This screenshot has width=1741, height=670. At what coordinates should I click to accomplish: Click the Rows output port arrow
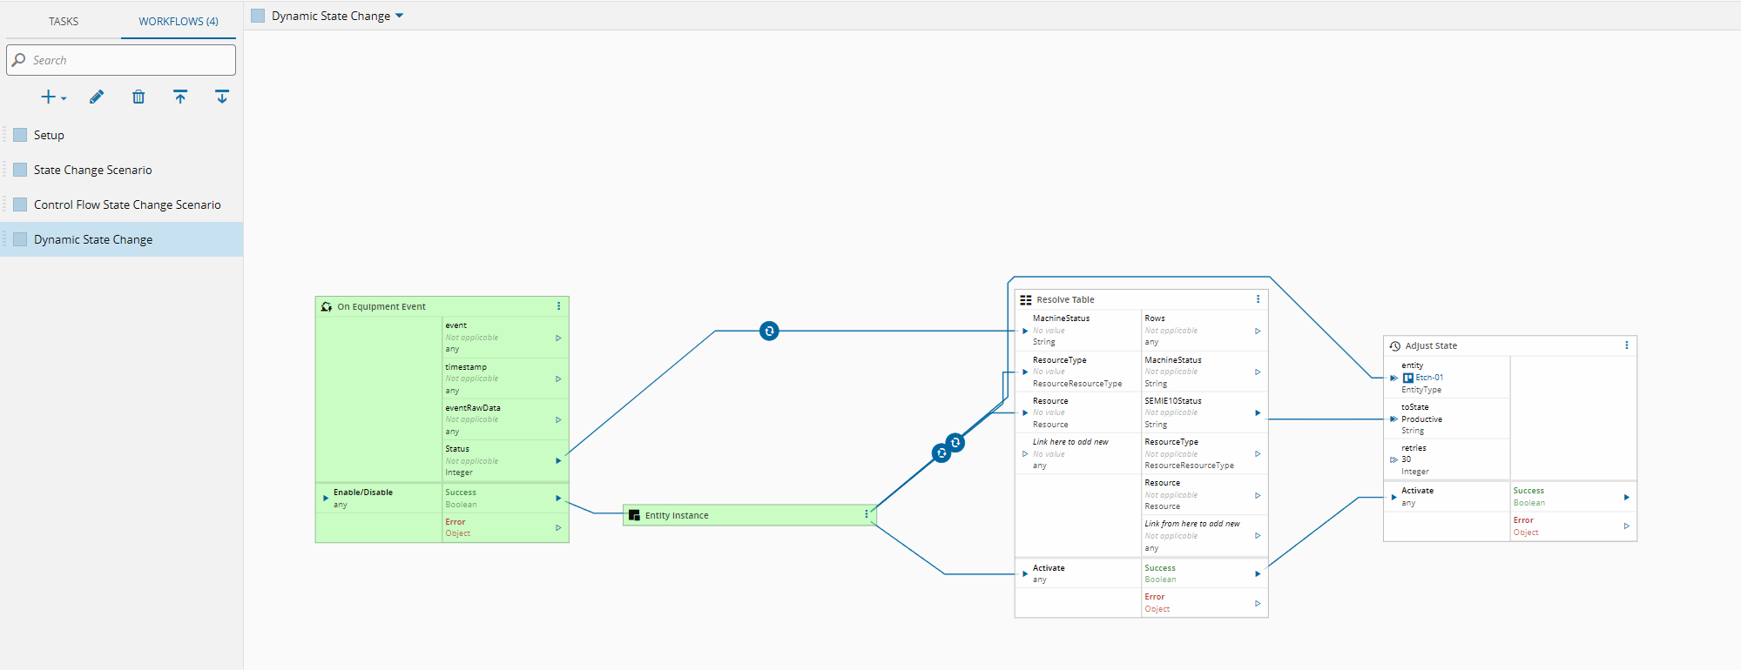tap(1258, 331)
